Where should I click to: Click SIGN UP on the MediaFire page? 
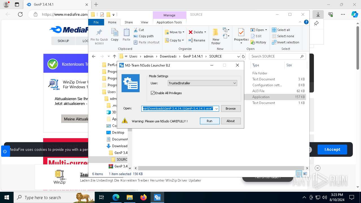(63, 41)
